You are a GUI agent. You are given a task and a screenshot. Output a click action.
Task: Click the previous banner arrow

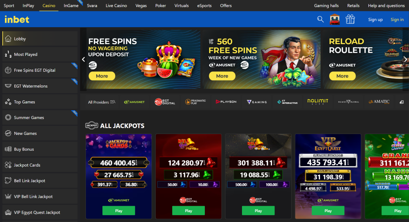tap(83, 59)
